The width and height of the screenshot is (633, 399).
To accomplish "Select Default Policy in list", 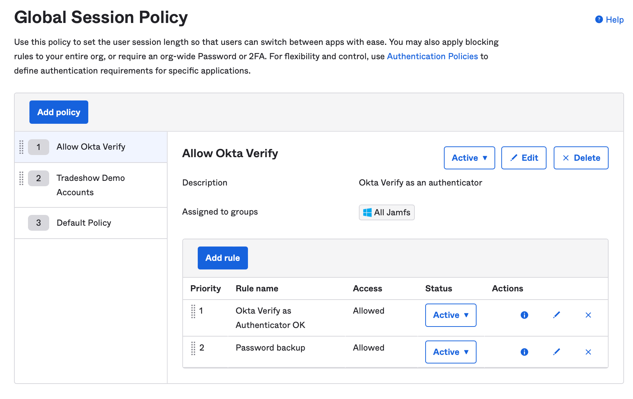I will [x=91, y=223].
